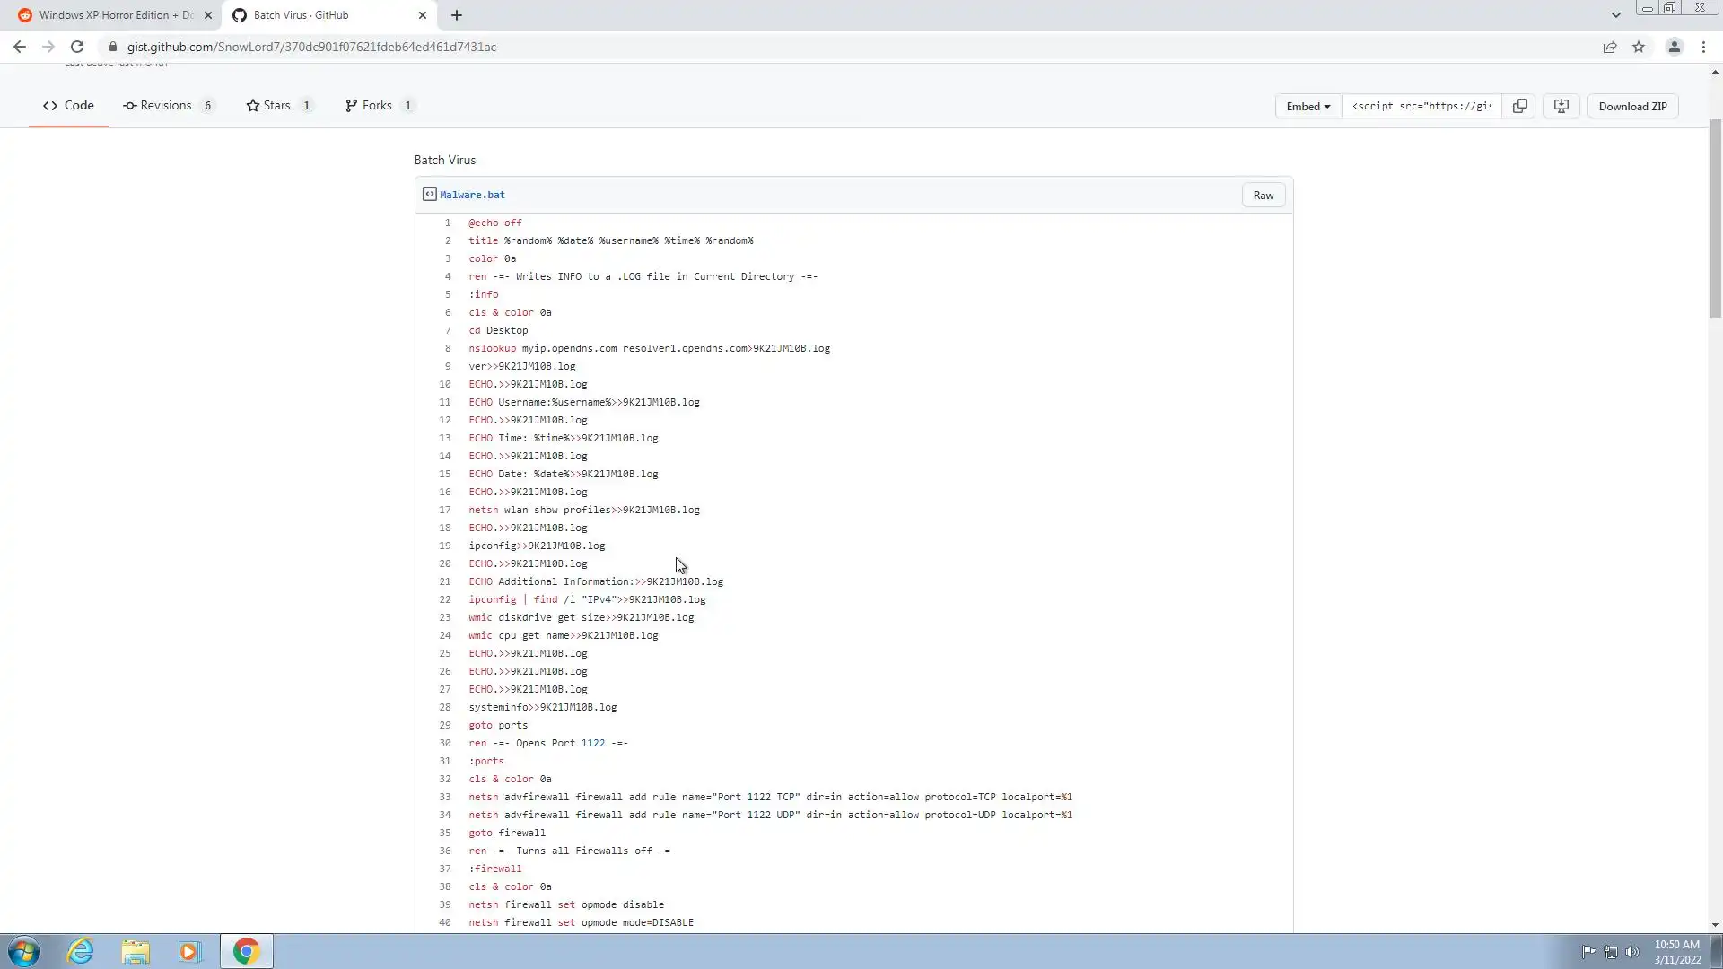This screenshot has height=969, width=1723.
Task: Reload the current page
Action: click(77, 47)
